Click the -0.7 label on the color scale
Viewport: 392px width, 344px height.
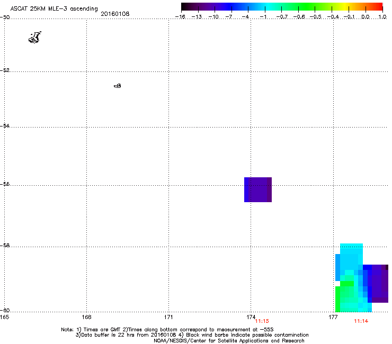(282, 17)
